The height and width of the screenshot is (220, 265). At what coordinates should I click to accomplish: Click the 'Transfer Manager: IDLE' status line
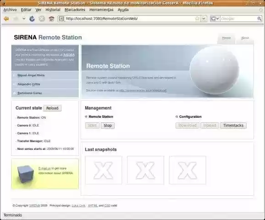(x=33, y=141)
